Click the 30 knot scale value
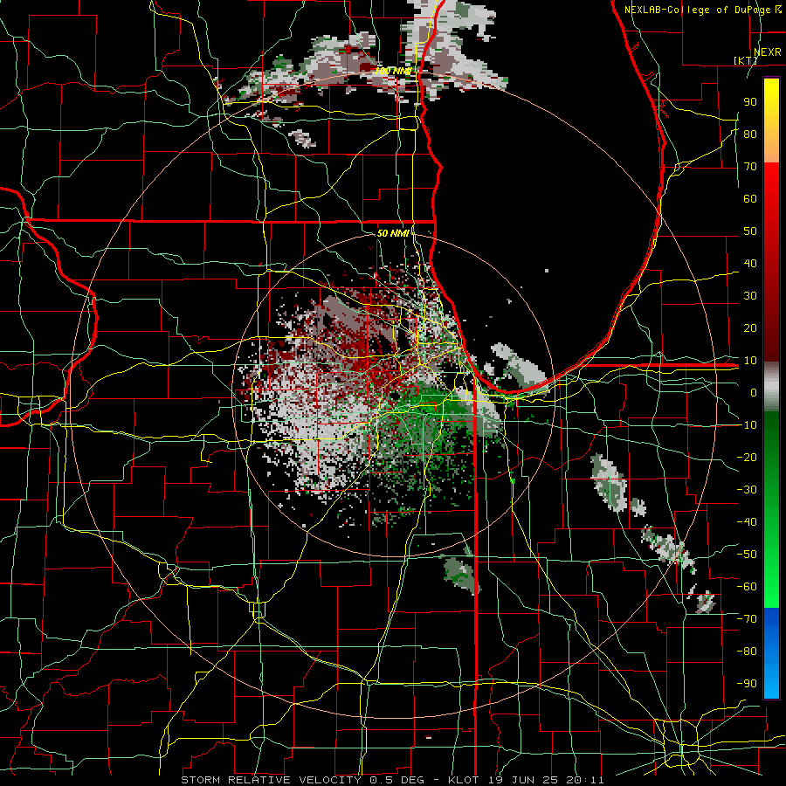Image resolution: width=786 pixels, height=786 pixels. [x=750, y=296]
